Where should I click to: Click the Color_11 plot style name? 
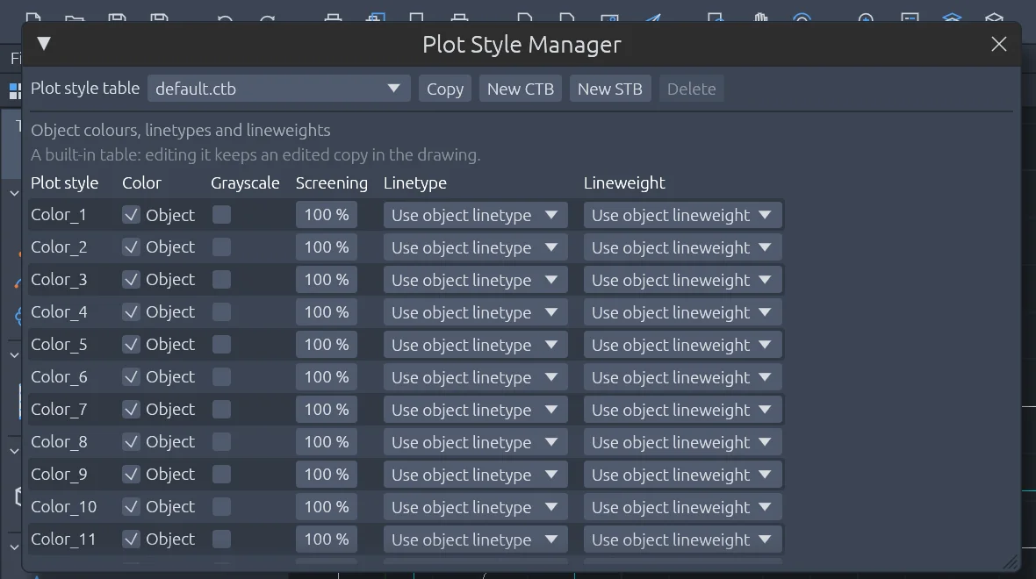63,539
